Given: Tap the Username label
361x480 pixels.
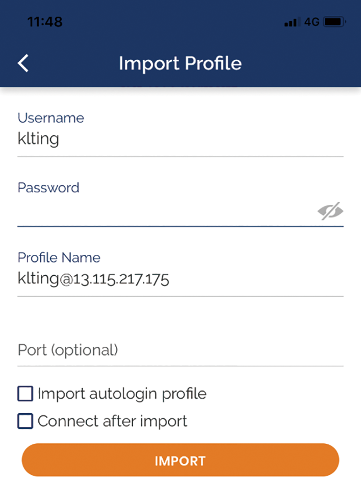Looking at the screenshot, I should tap(51, 118).
